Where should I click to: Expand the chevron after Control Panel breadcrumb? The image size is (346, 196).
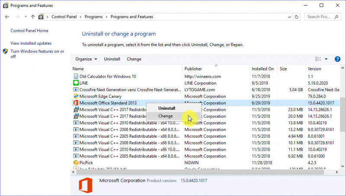pyautogui.click(x=80, y=17)
